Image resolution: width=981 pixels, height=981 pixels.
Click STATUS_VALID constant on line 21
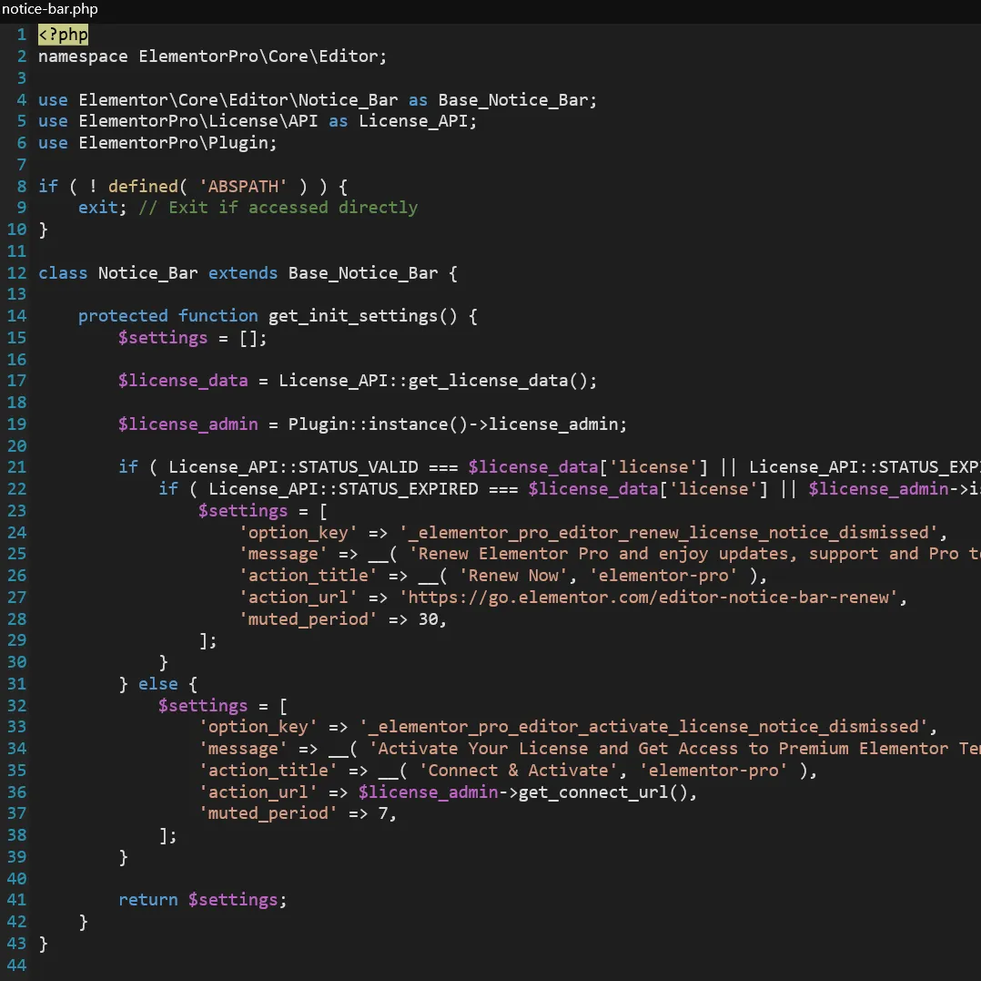(358, 467)
